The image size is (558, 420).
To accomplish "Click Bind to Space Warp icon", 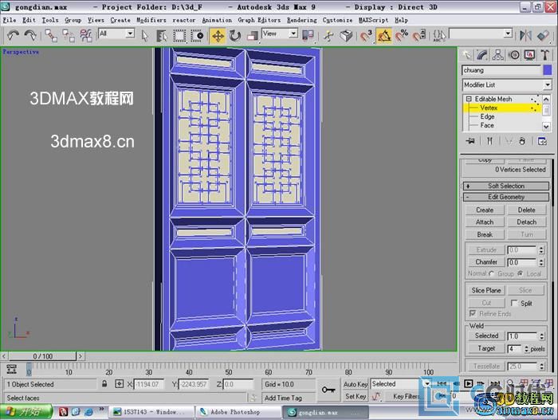I will (86, 35).
